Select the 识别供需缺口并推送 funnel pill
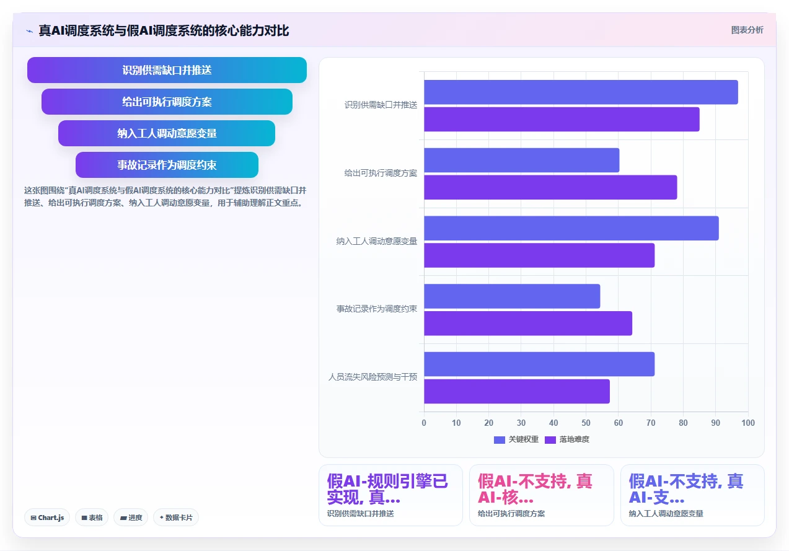This screenshot has height=551, width=789. pos(167,70)
